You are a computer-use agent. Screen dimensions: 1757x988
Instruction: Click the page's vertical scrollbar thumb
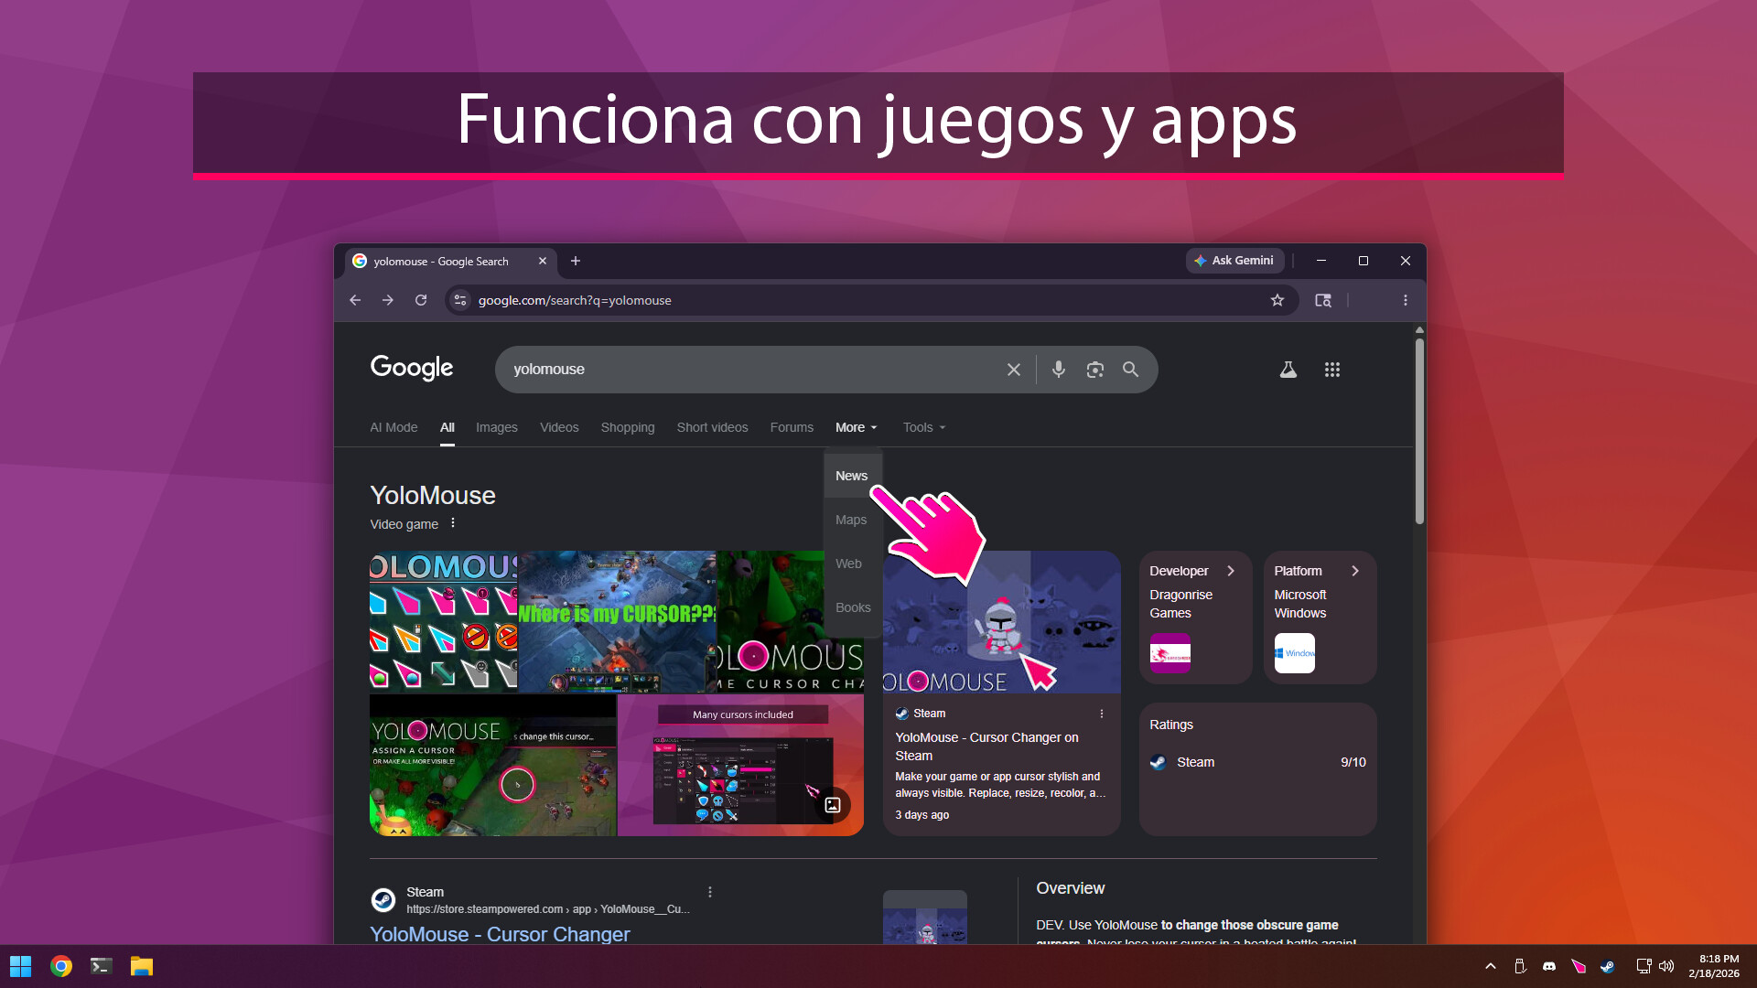click(1419, 431)
